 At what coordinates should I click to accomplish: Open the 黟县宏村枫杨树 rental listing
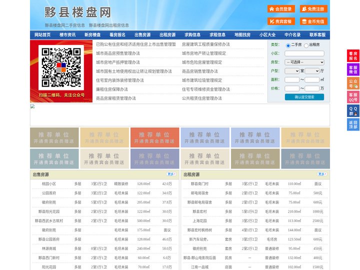click(x=199, y=230)
